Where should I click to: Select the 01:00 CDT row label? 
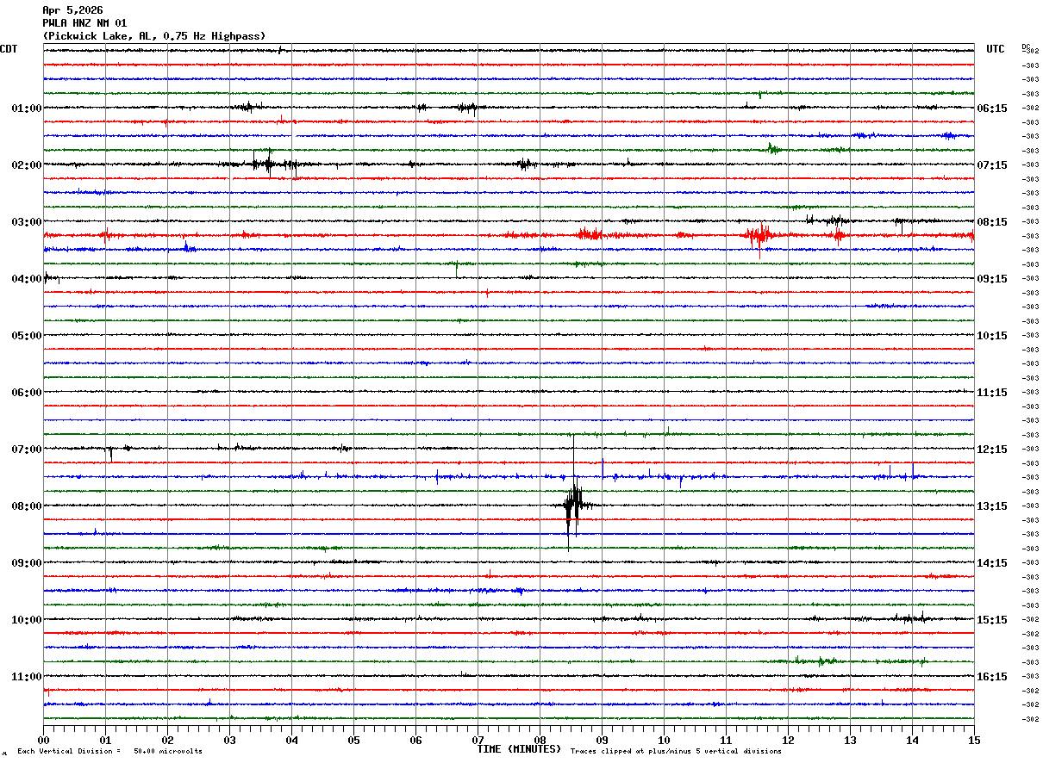pos(27,109)
